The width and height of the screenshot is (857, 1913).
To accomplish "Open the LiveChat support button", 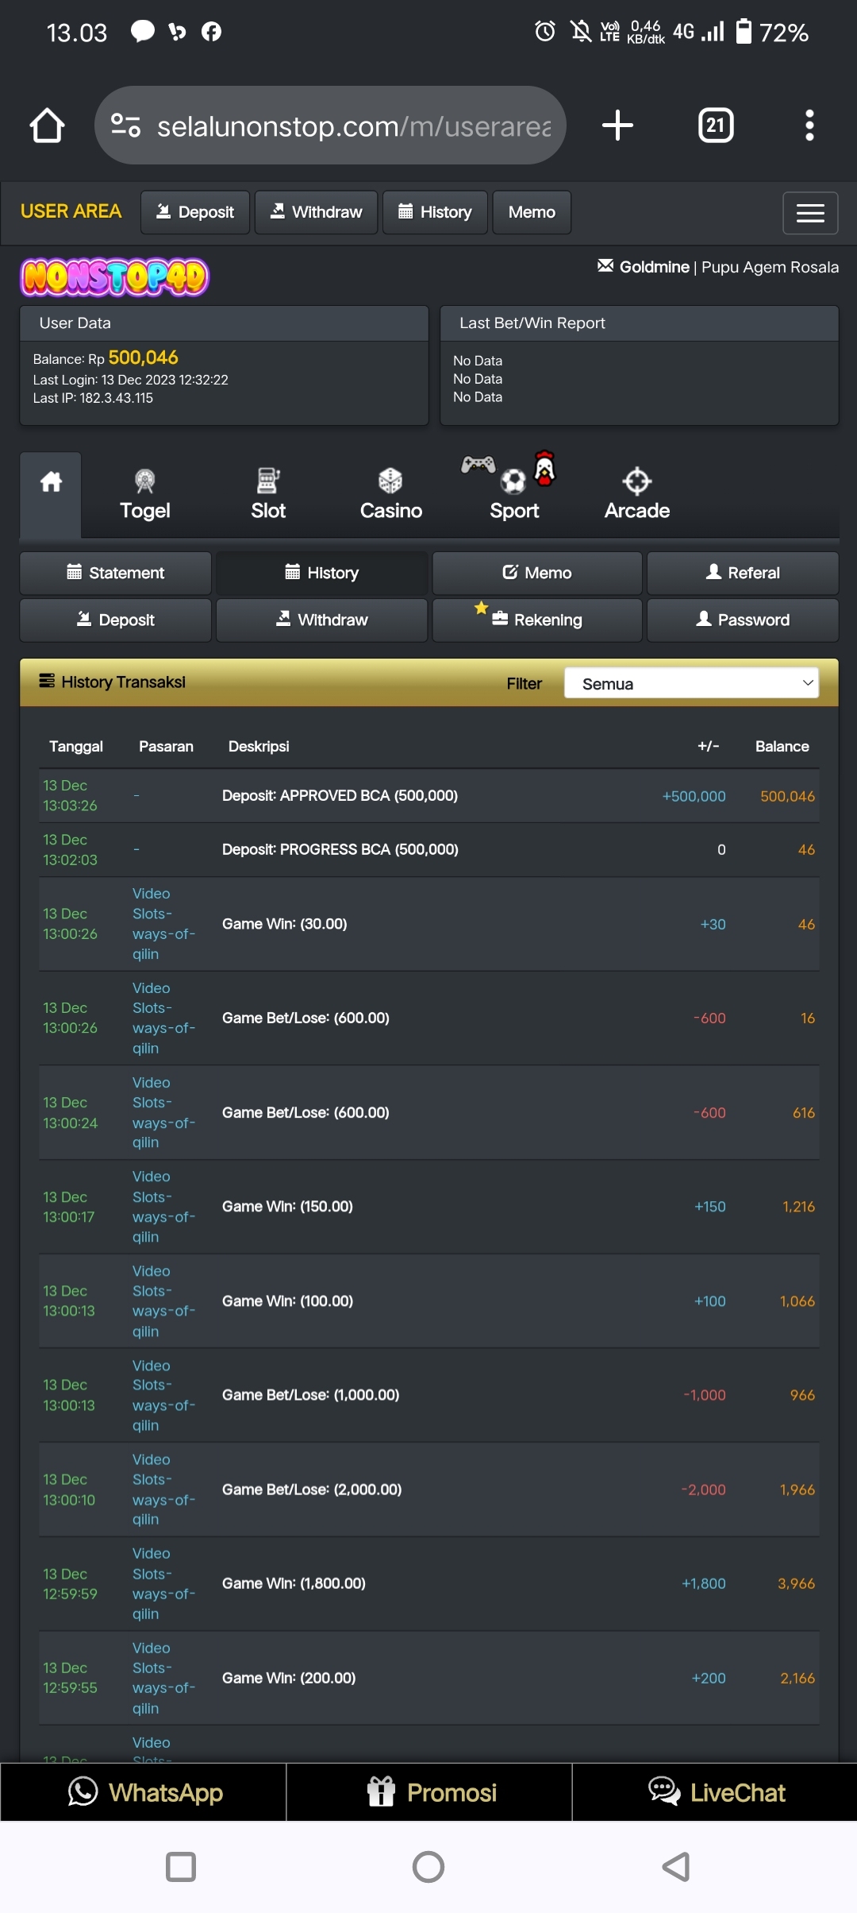I will 715,1792.
